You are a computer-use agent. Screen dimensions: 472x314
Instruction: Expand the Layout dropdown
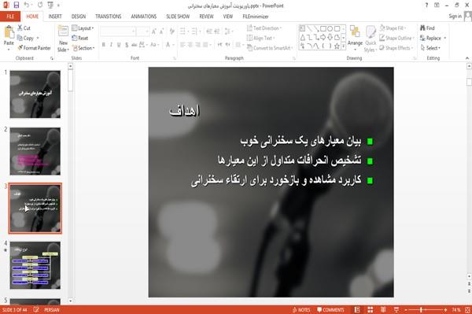click(x=83, y=28)
